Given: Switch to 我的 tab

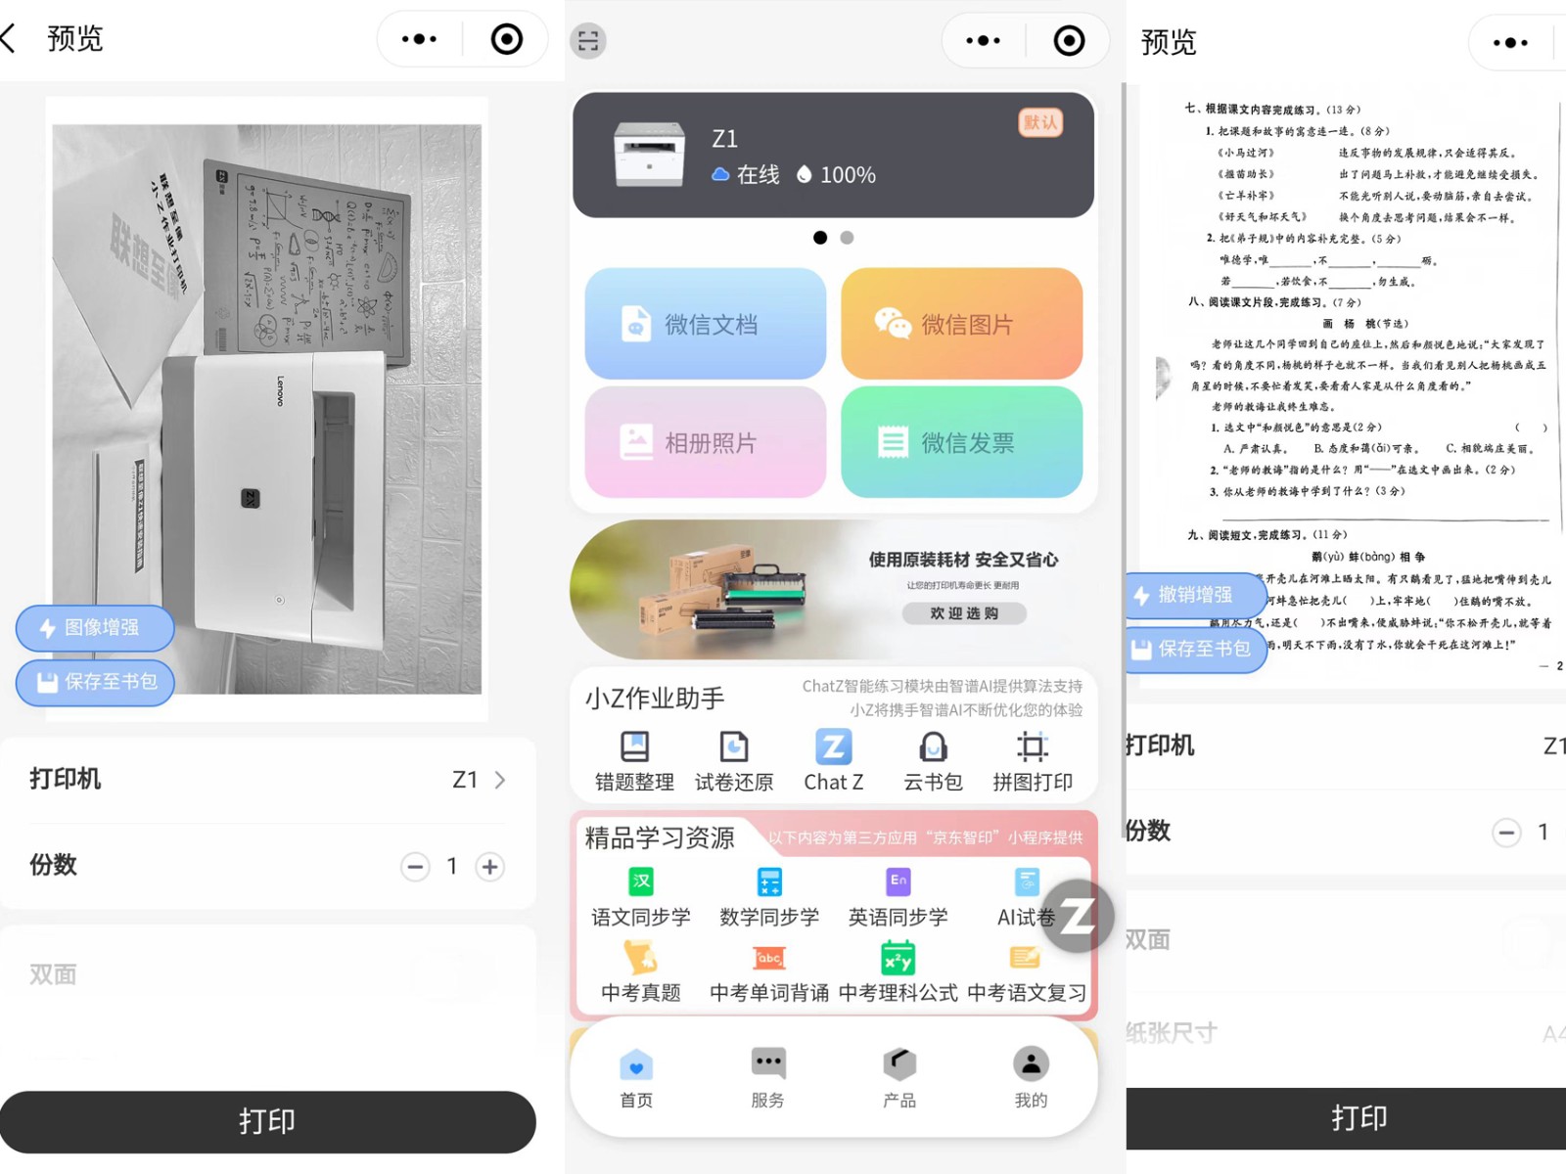Looking at the screenshot, I should (1031, 1077).
